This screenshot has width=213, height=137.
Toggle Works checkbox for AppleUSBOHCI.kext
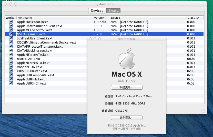coord(11,83)
